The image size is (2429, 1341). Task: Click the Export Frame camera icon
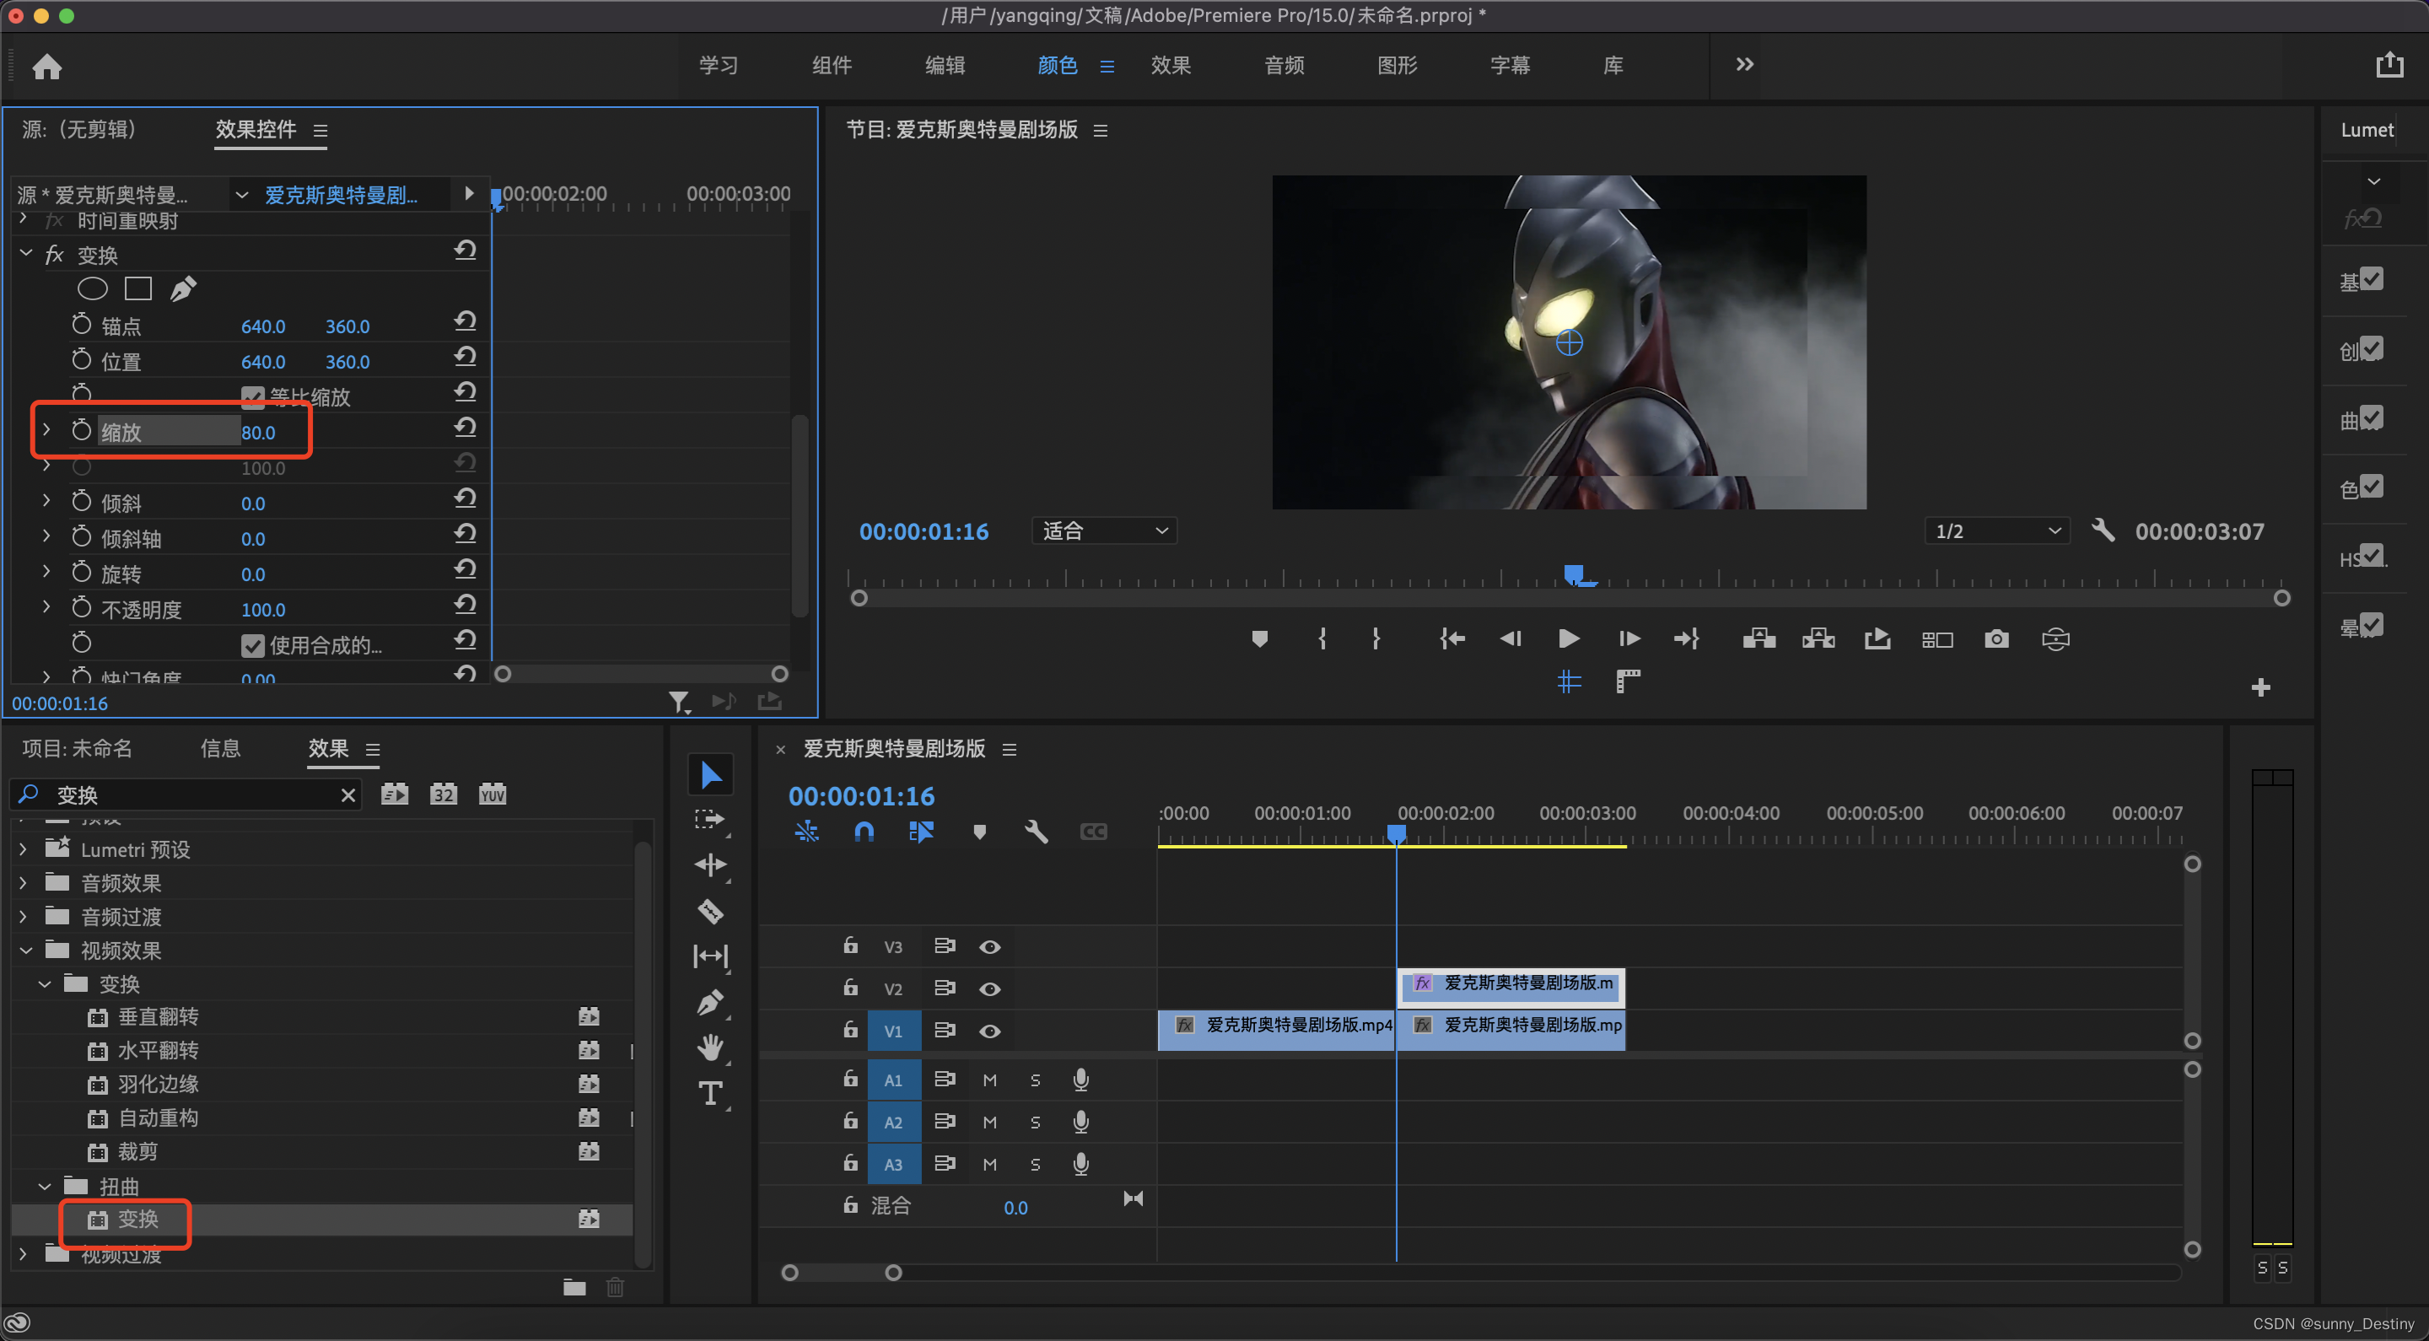tap(1996, 639)
